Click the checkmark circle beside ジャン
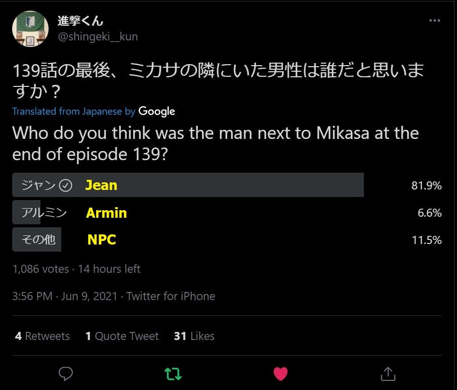This screenshot has width=457, height=390. pyautogui.click(x=66, y=185)
